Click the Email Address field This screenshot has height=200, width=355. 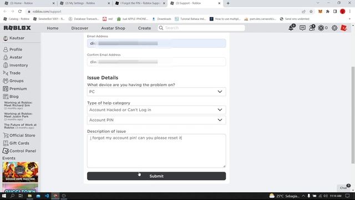(x=156, y=43)
